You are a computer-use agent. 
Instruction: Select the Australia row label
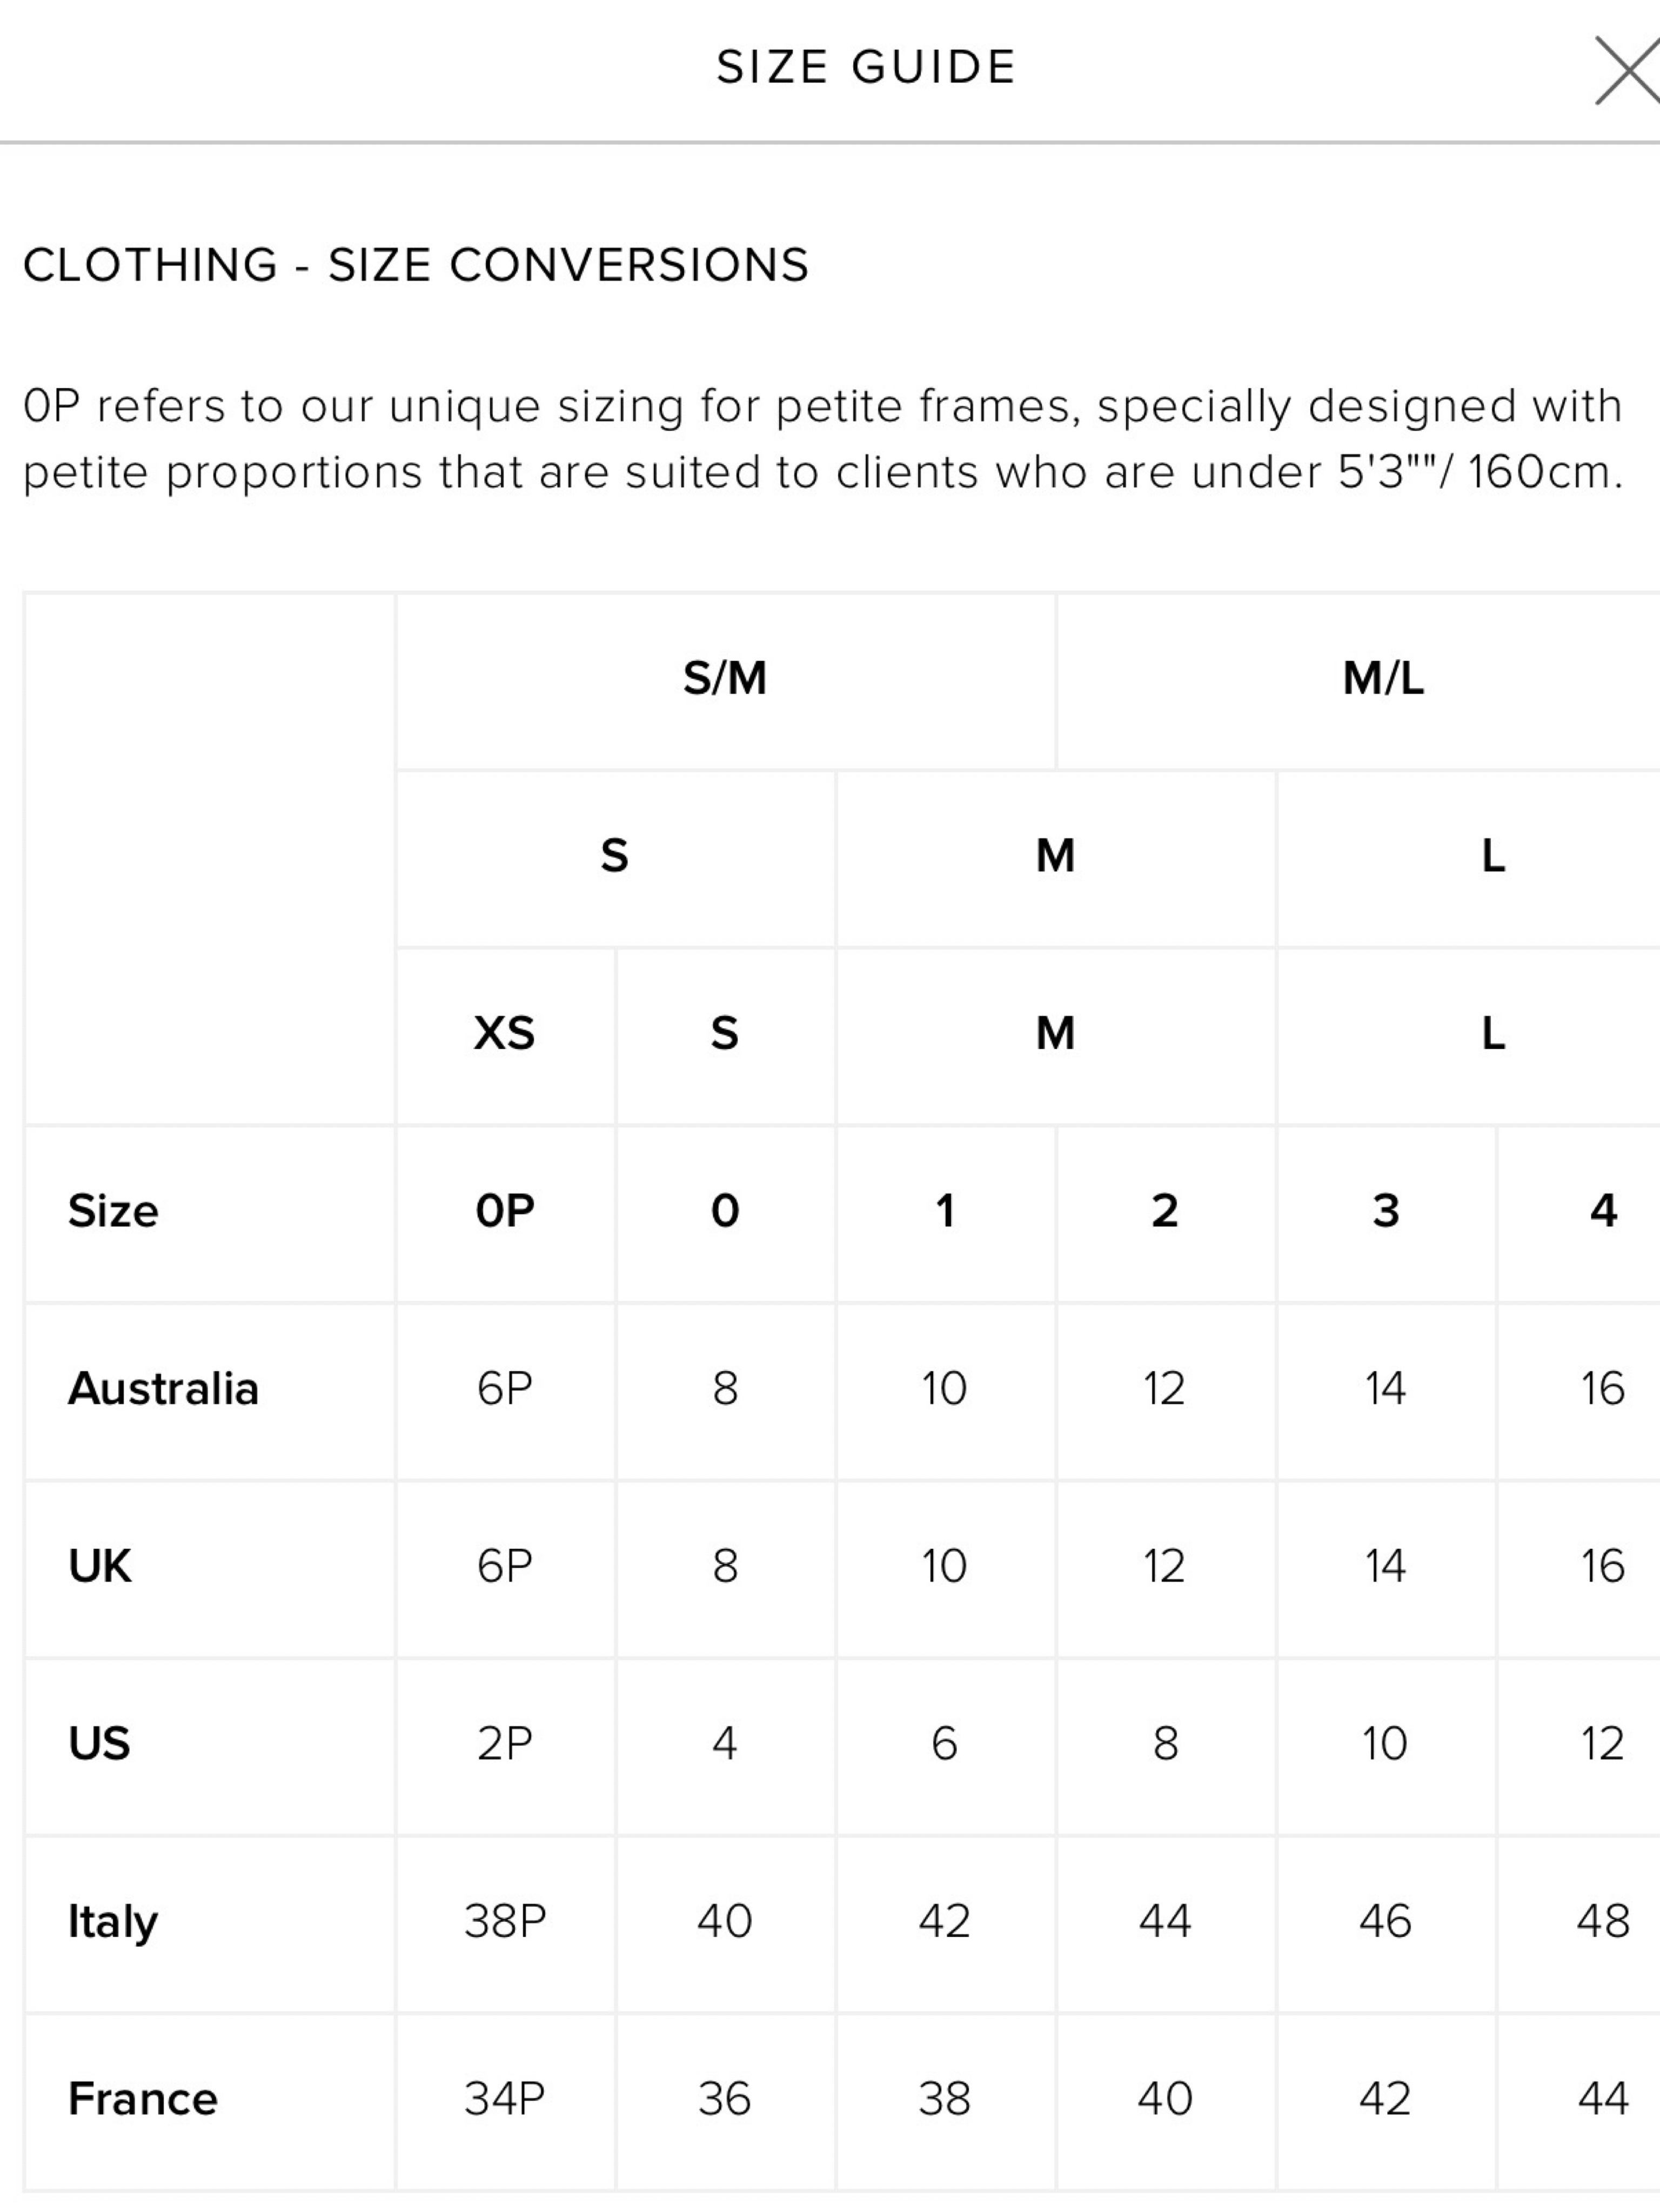(x=163, y=1389)
